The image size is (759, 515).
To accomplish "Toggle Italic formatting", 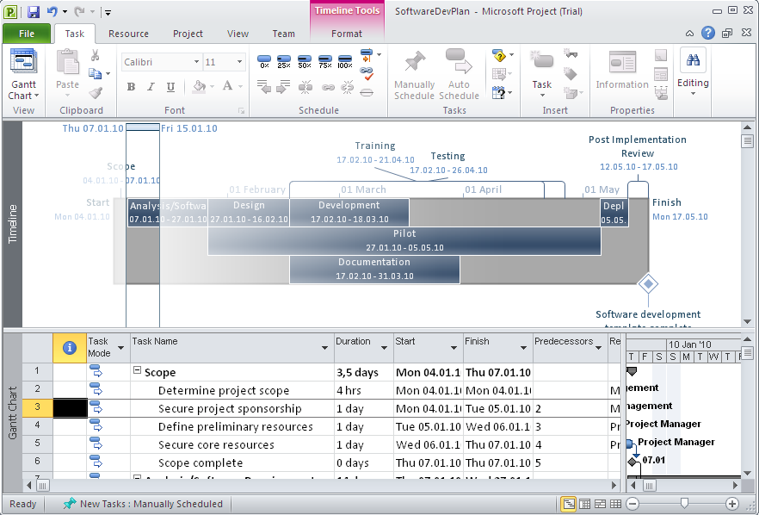I will [151, 87].
